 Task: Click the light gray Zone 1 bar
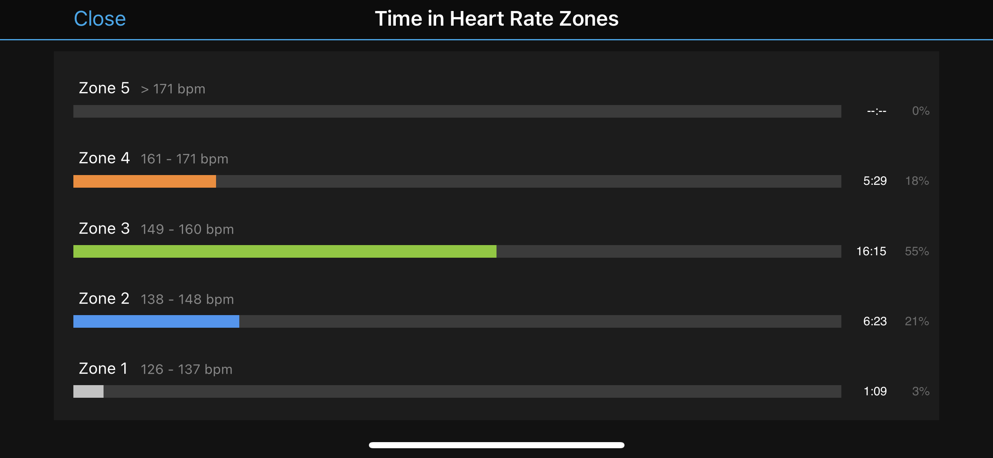pyautogui.click(x=88, y=391)
